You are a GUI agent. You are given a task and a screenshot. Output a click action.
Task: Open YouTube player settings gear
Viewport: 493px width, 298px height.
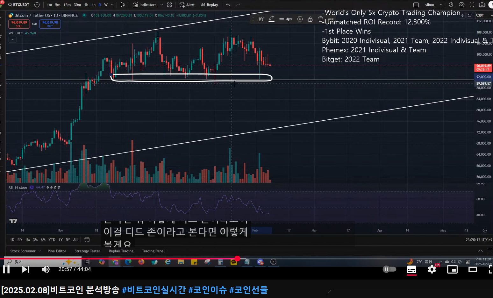[432, 269]
